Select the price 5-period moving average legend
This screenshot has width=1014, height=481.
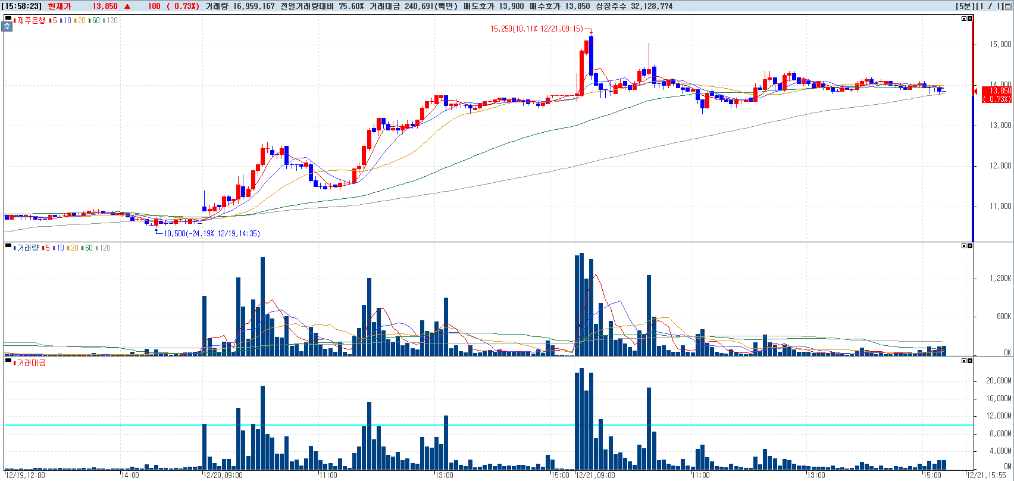click(54, 20)
